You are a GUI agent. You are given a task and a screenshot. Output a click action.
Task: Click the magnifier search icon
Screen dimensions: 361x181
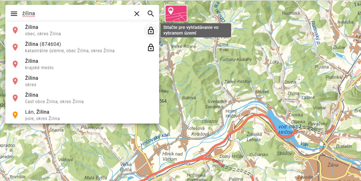(151, 14)
